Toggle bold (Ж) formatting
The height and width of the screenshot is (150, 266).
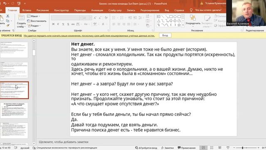coord(53,24)
